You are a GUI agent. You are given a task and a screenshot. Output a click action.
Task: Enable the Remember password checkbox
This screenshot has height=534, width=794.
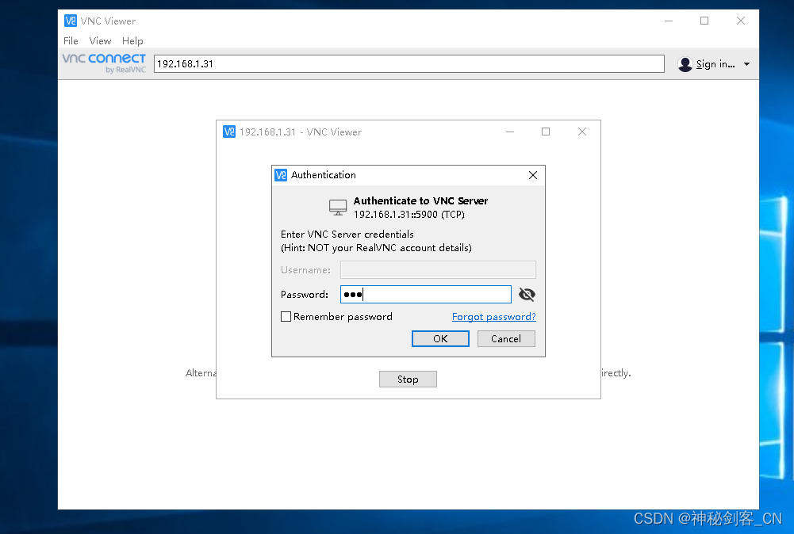point(286,317)
